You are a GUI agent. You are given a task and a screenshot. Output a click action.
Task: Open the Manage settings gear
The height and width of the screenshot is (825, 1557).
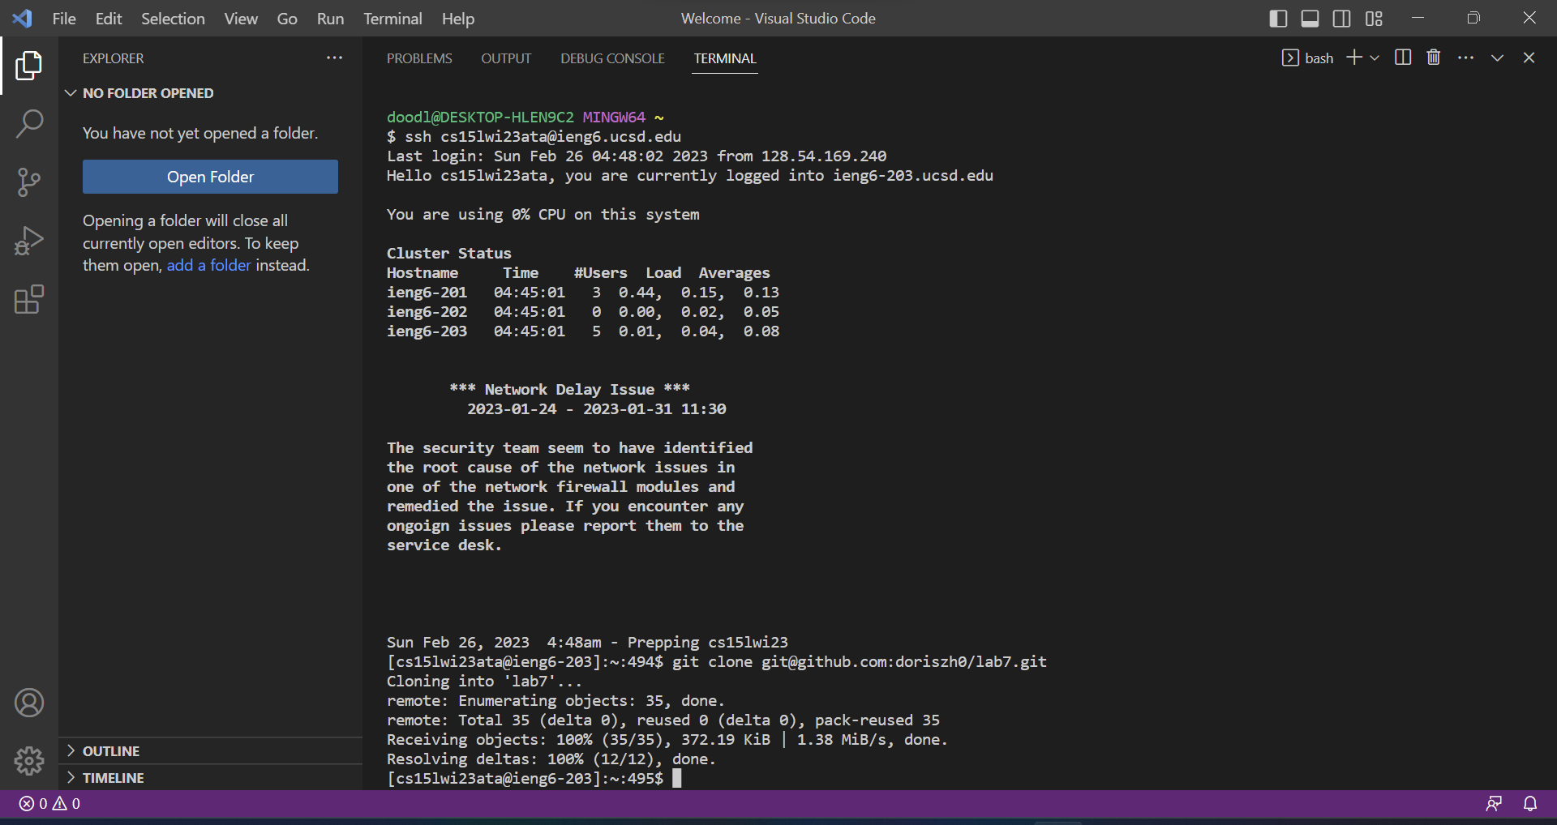pyautogui.click(x=29, y=761)
